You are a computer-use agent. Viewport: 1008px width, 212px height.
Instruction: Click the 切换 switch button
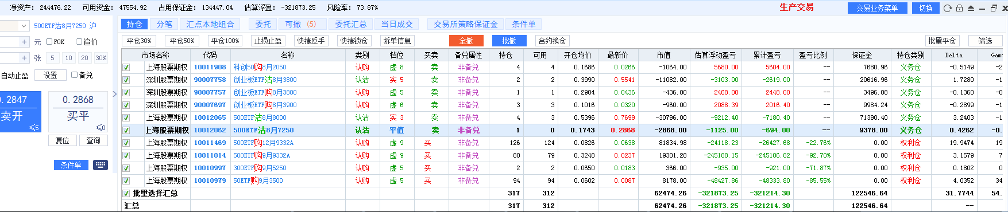pyautogui.click(x=925, y=8)
